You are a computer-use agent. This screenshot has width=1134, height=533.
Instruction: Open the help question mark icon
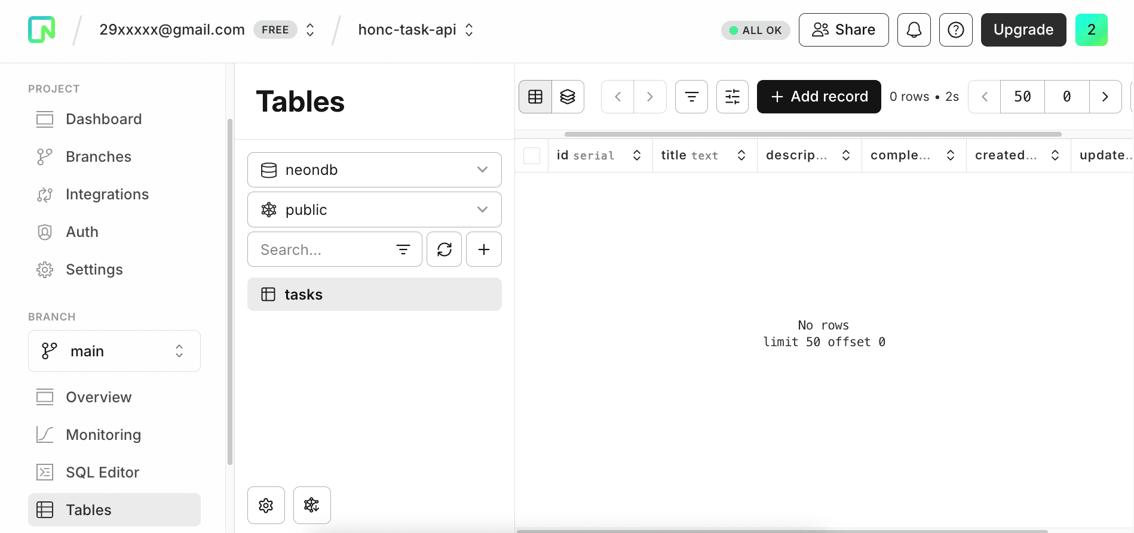click(x=955, y=30)
